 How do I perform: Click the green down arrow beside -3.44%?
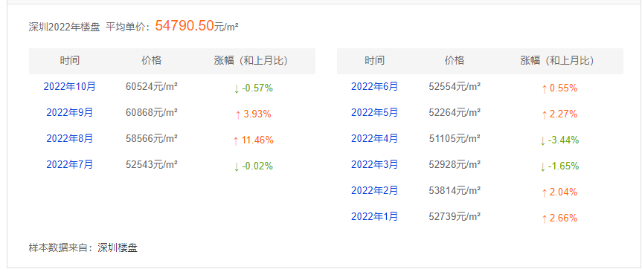point(542,141)
